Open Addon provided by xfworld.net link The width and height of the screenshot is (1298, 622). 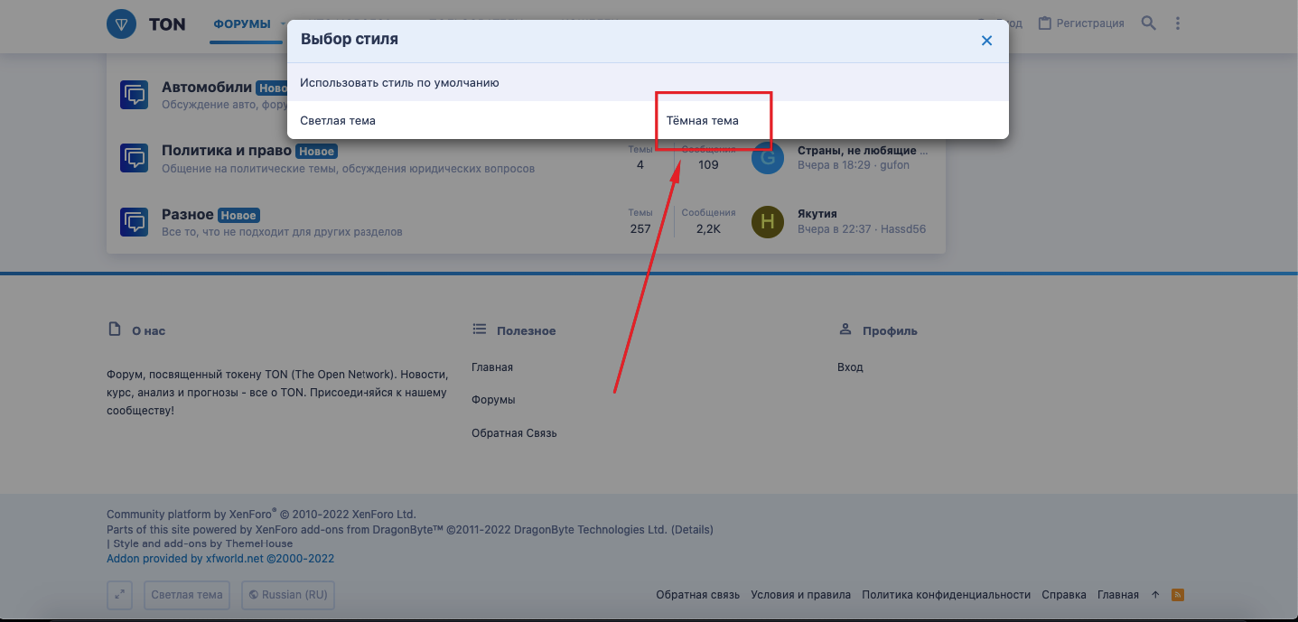pyautogui.click(x=220, y=559)
